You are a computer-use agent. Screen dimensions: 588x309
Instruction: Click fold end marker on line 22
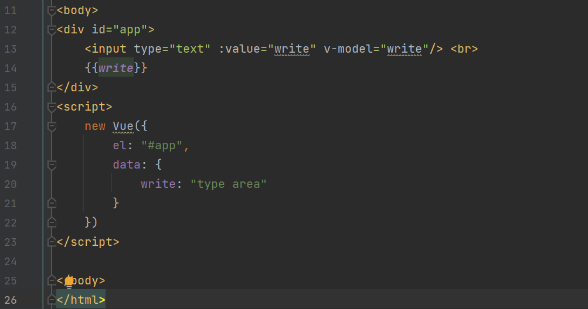(52, 223)
